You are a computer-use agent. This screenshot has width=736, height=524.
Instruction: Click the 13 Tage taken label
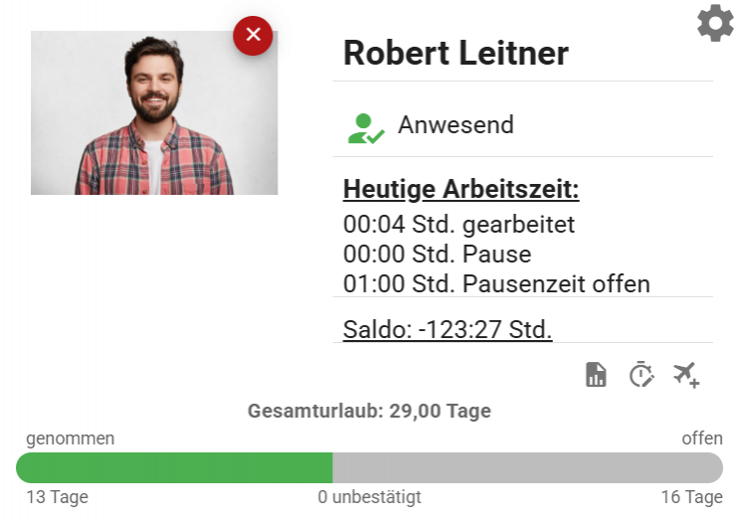(57, 497)
